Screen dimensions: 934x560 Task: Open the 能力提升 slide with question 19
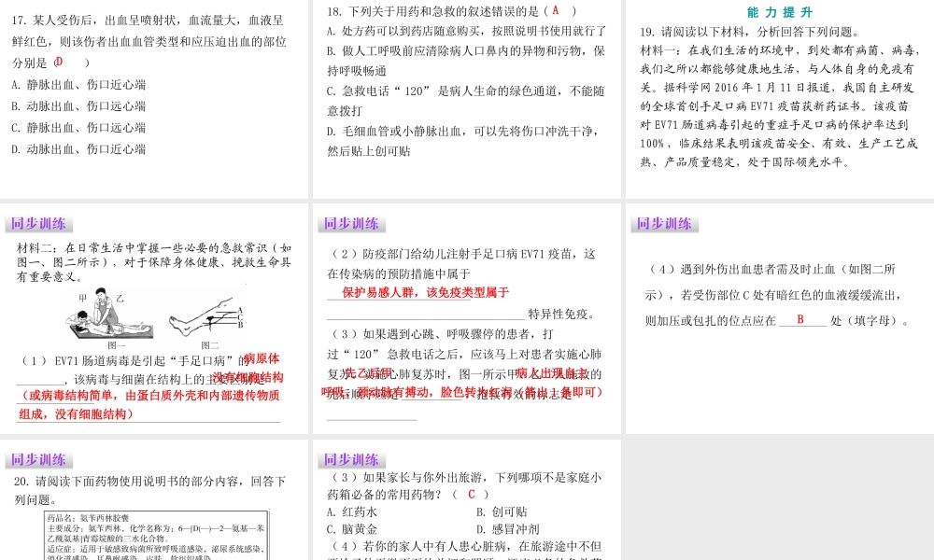[x=780, y=99]
